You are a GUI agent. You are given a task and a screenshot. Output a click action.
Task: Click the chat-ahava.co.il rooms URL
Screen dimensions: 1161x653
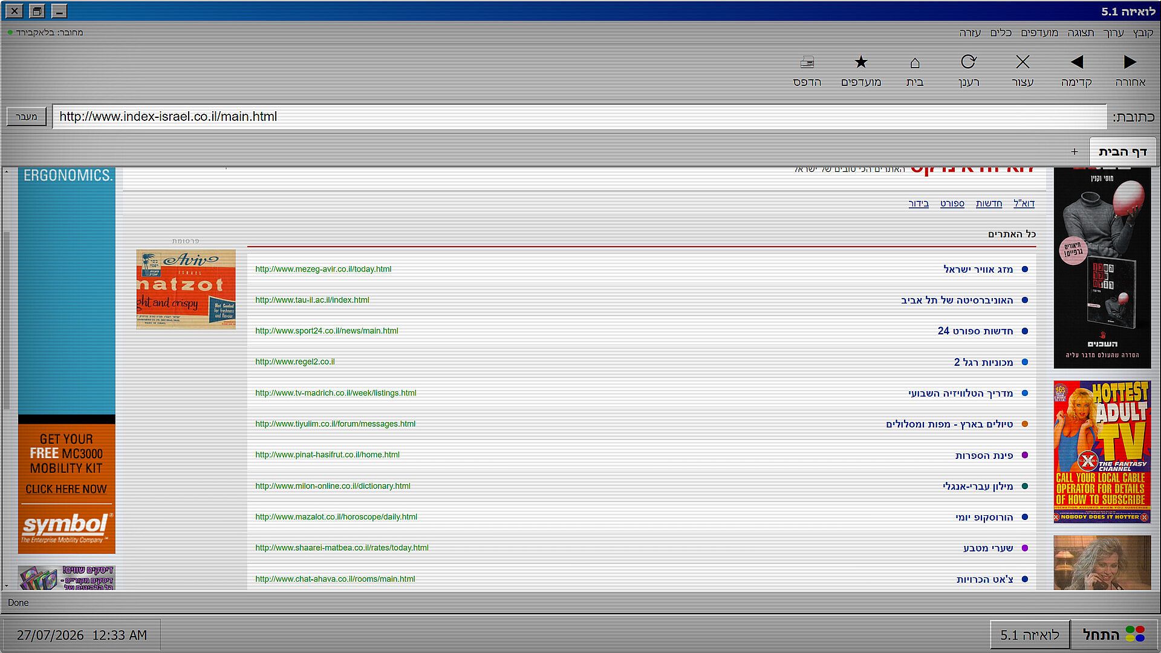(335, 579)
